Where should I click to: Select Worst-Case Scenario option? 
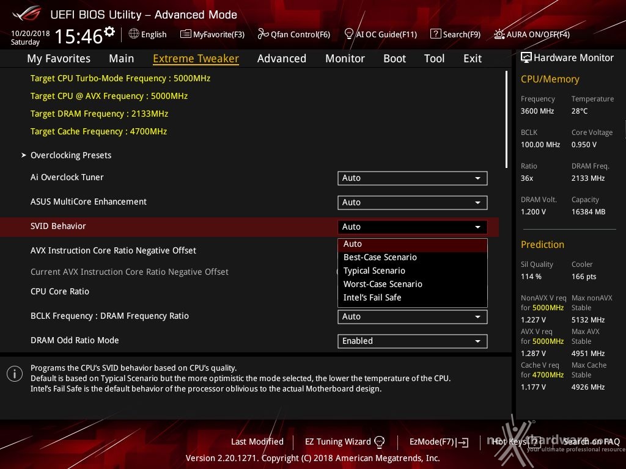tap(413, 285)
